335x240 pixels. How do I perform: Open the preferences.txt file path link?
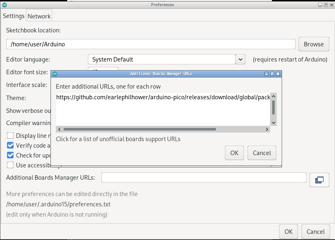(58, 204)
